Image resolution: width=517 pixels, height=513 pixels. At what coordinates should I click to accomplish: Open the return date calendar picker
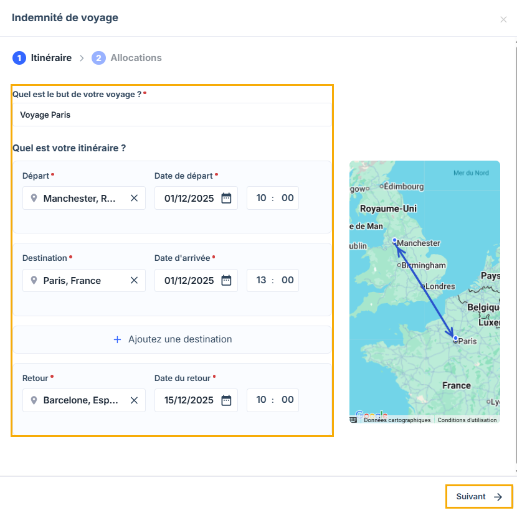click(226, 400)
